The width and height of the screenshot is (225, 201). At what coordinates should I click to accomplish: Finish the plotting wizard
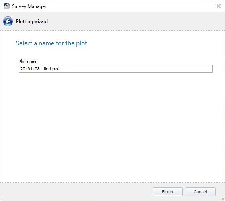tap(168, 192)
